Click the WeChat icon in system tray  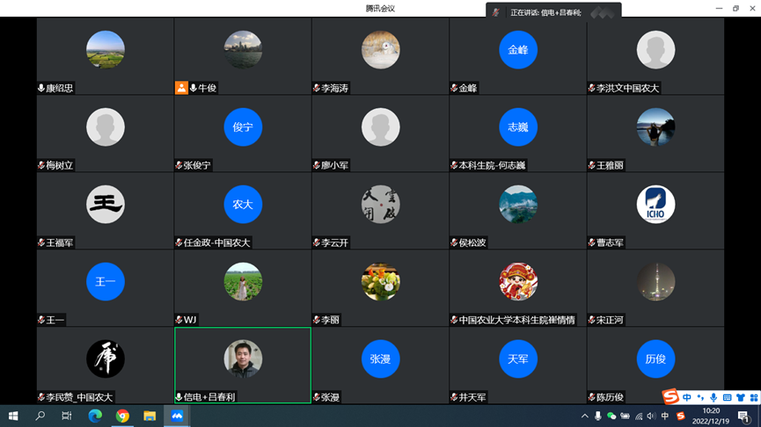[x=611, y=416]
